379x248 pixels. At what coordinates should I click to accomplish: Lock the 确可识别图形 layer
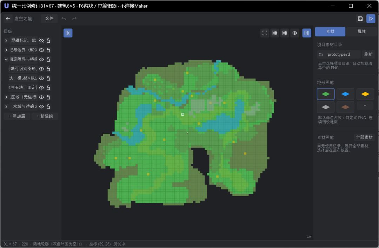pos(48,69)
